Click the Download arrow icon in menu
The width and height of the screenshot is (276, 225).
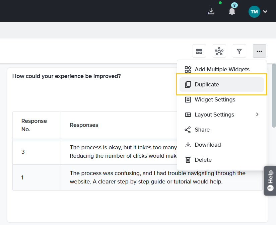[x=188, y=145]
